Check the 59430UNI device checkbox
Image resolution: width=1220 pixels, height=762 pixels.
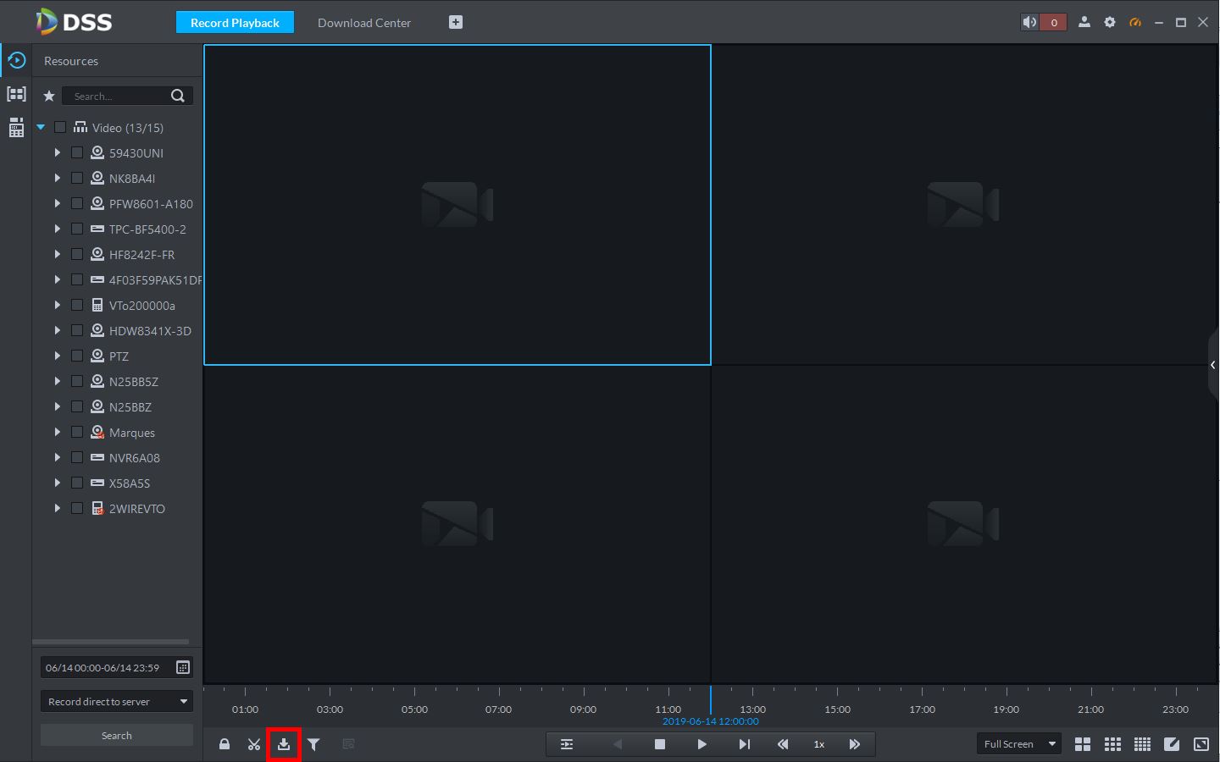click(77, 153)
